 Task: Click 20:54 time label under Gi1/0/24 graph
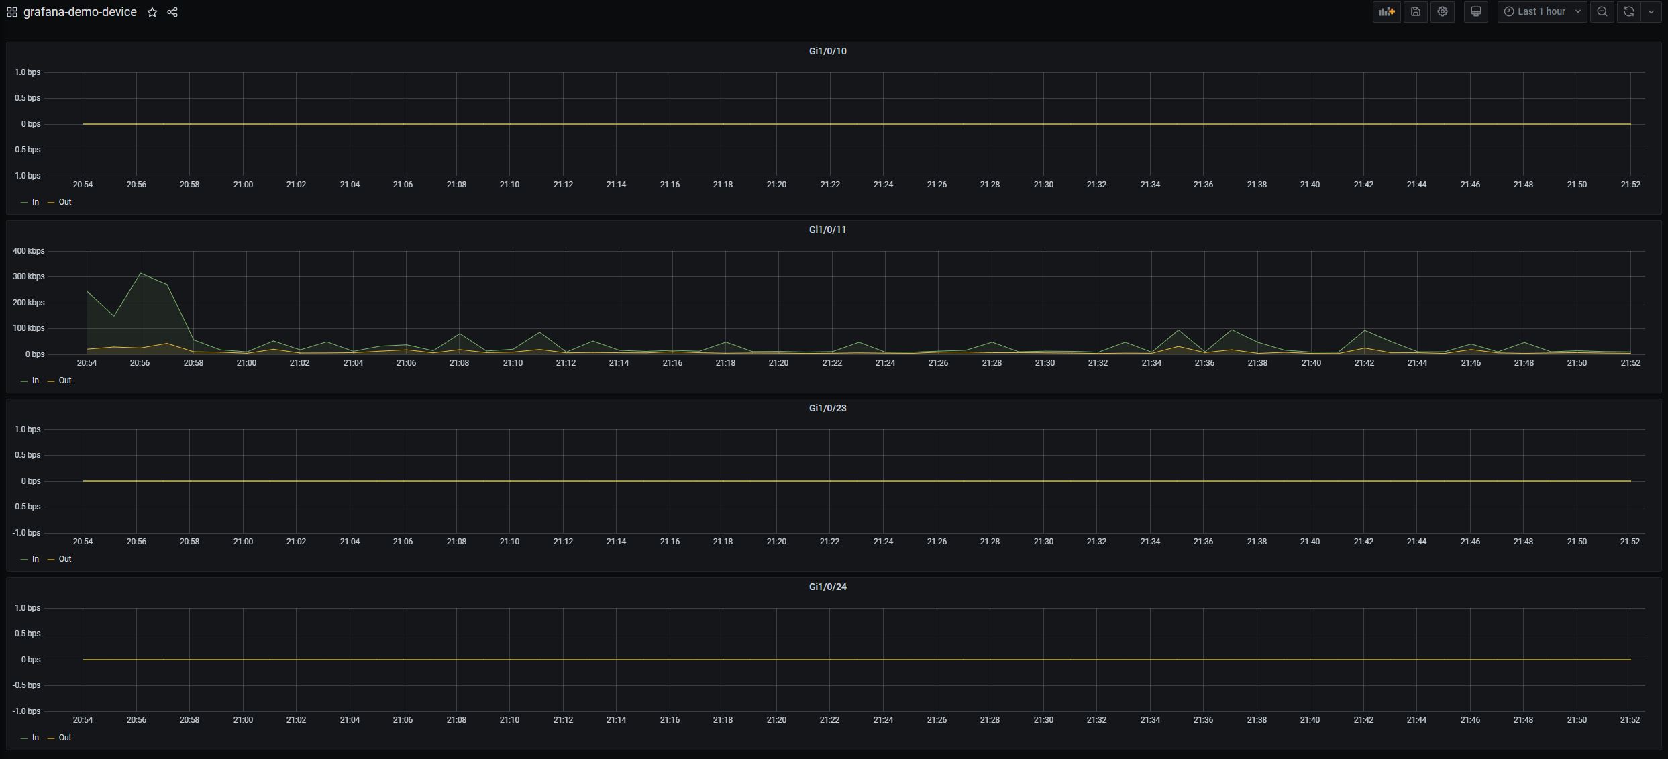point(83,720)
